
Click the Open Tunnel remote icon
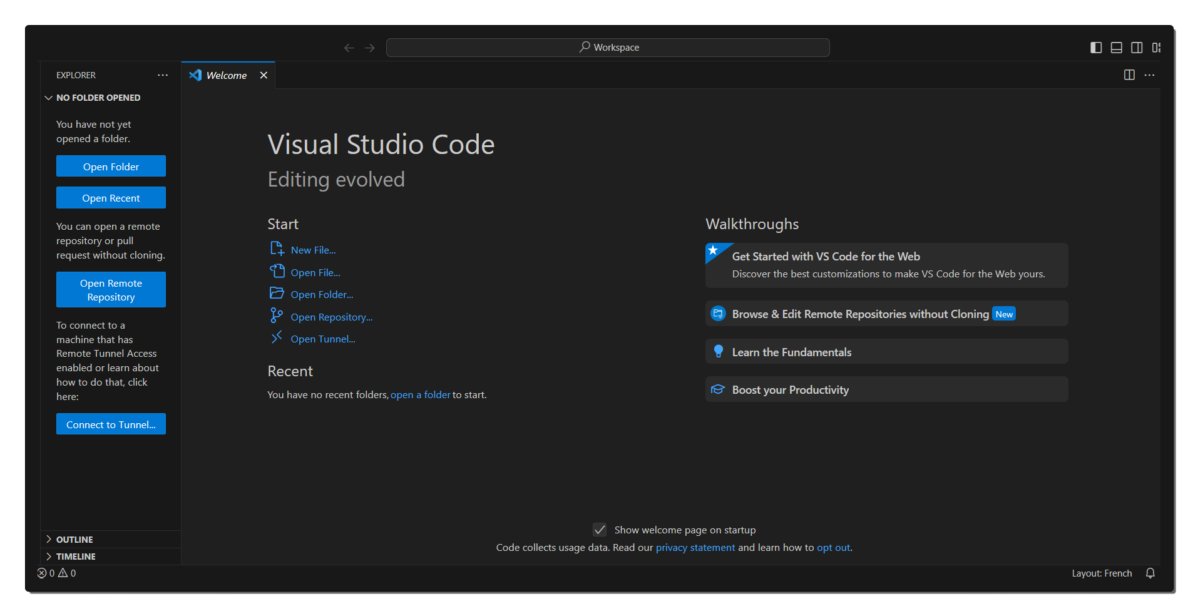click(277, 337)
